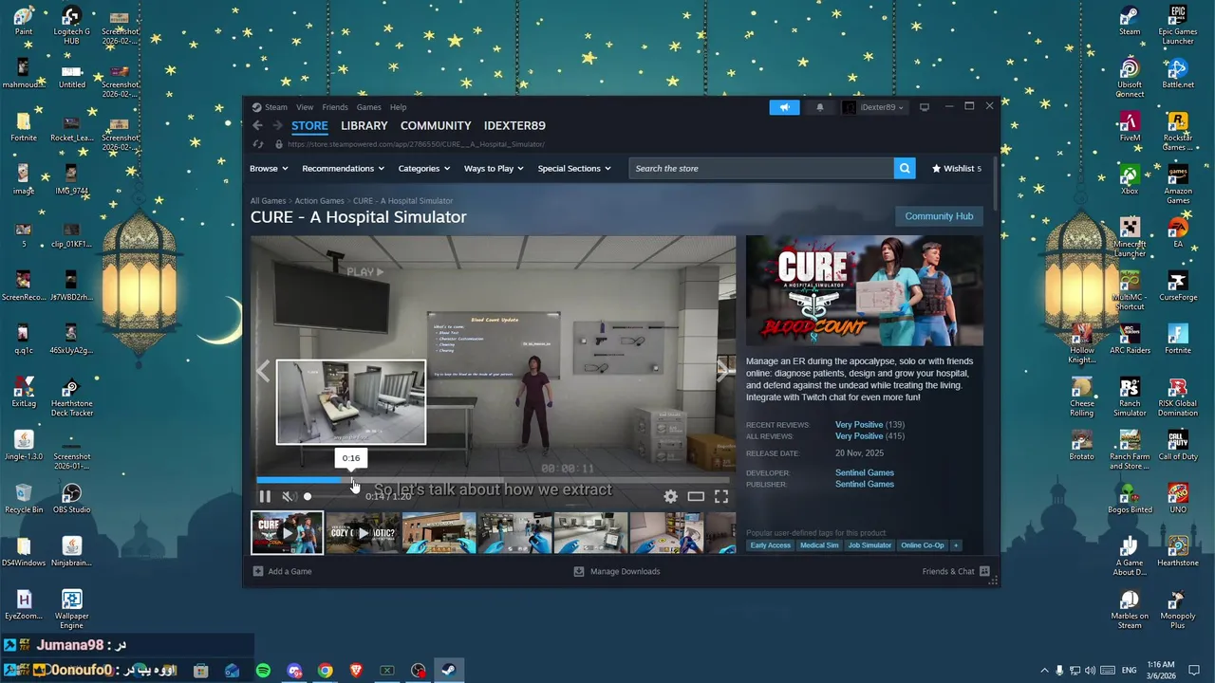
Task: Switch to the STORE tab
Action: point(309,125)
